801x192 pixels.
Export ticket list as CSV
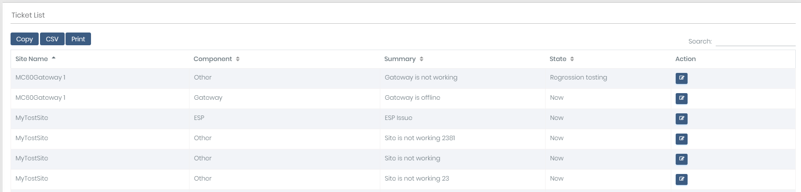pyautogui.click(x=52, y=39)
